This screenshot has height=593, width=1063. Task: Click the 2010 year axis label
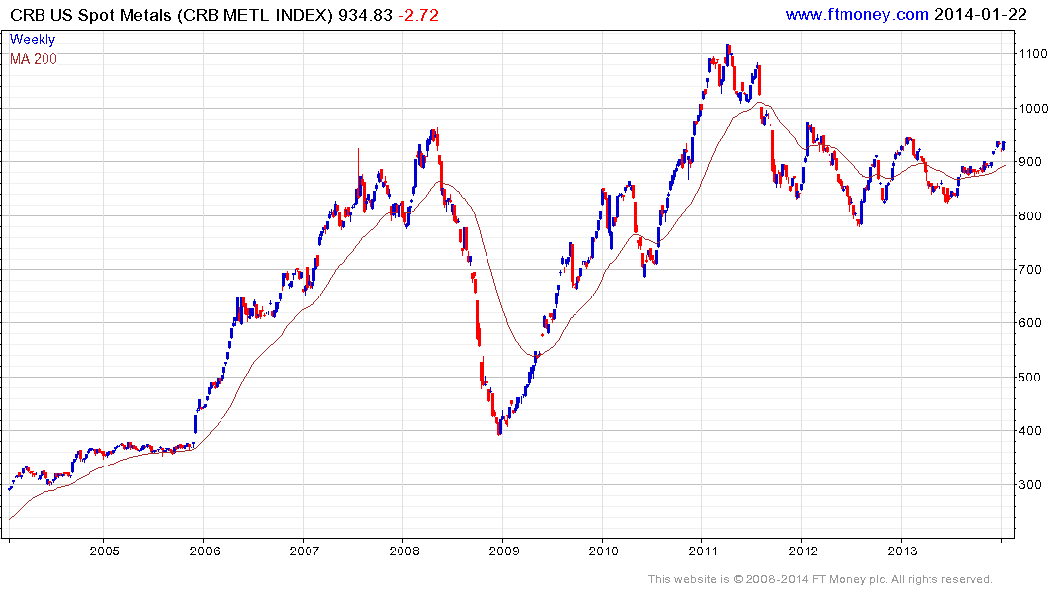point(603,551)
